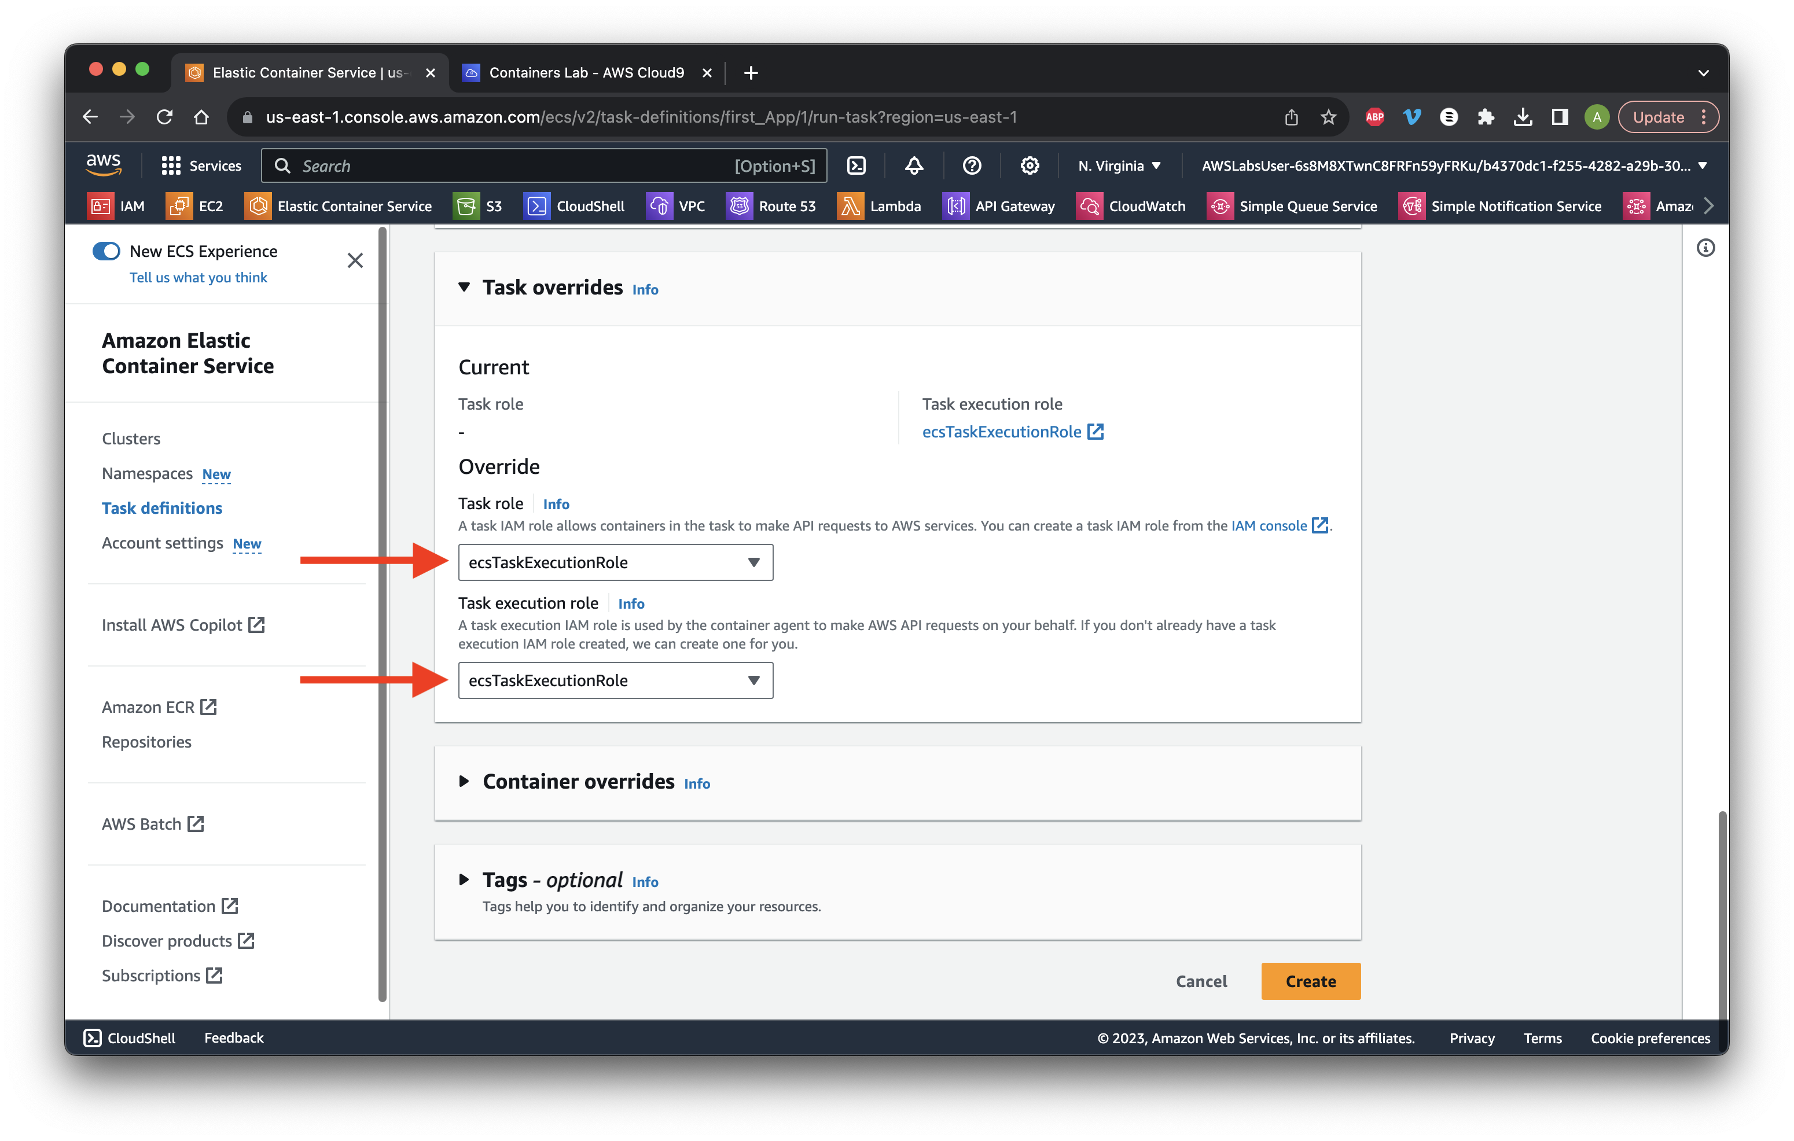Click the Create button

(1310, 981)
